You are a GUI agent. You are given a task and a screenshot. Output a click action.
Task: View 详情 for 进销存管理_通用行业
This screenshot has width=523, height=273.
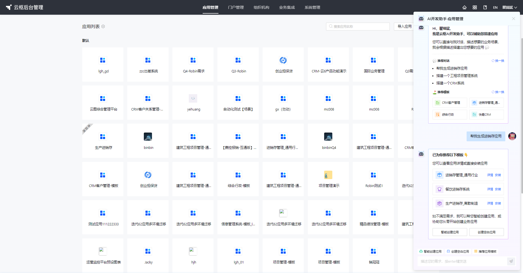pos(490,175)
